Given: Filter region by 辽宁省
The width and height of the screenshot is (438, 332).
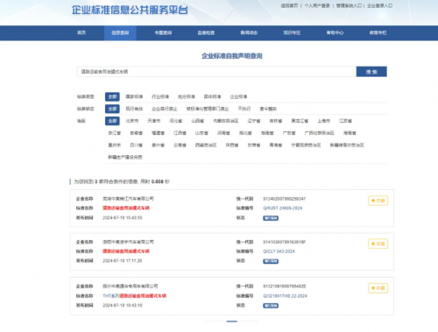Looking at the screenshot, I should [x=254, y=121].
